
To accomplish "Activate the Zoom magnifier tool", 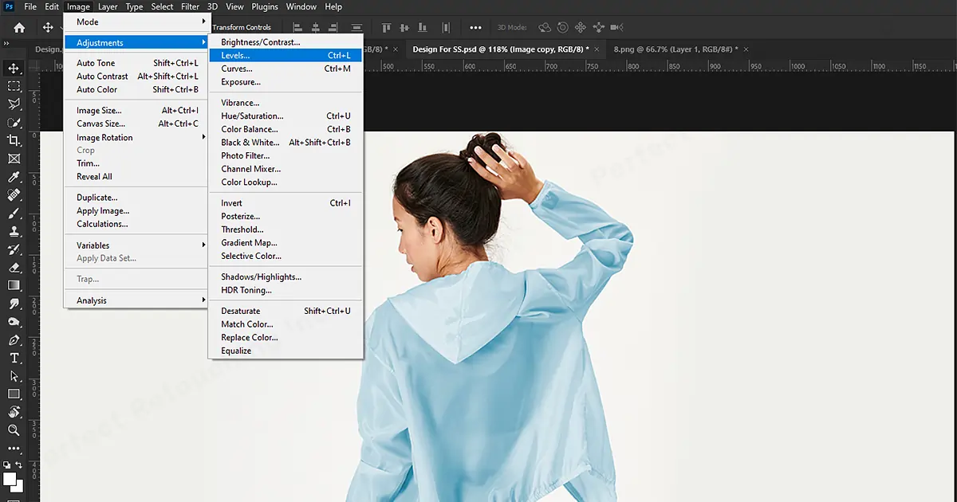I will [14, 430].
